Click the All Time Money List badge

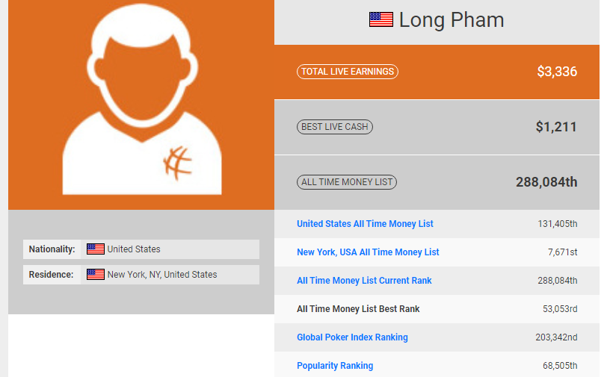point(347,182)
